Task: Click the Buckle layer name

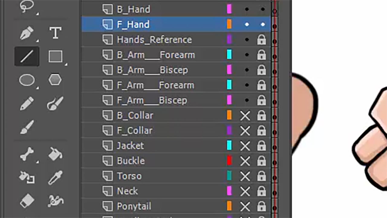Action: (131, 161)
